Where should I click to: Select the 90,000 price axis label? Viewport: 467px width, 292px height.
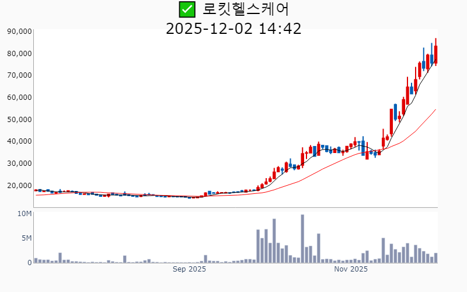19,32
